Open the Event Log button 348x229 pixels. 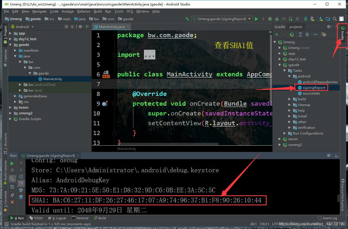point(327,218)
